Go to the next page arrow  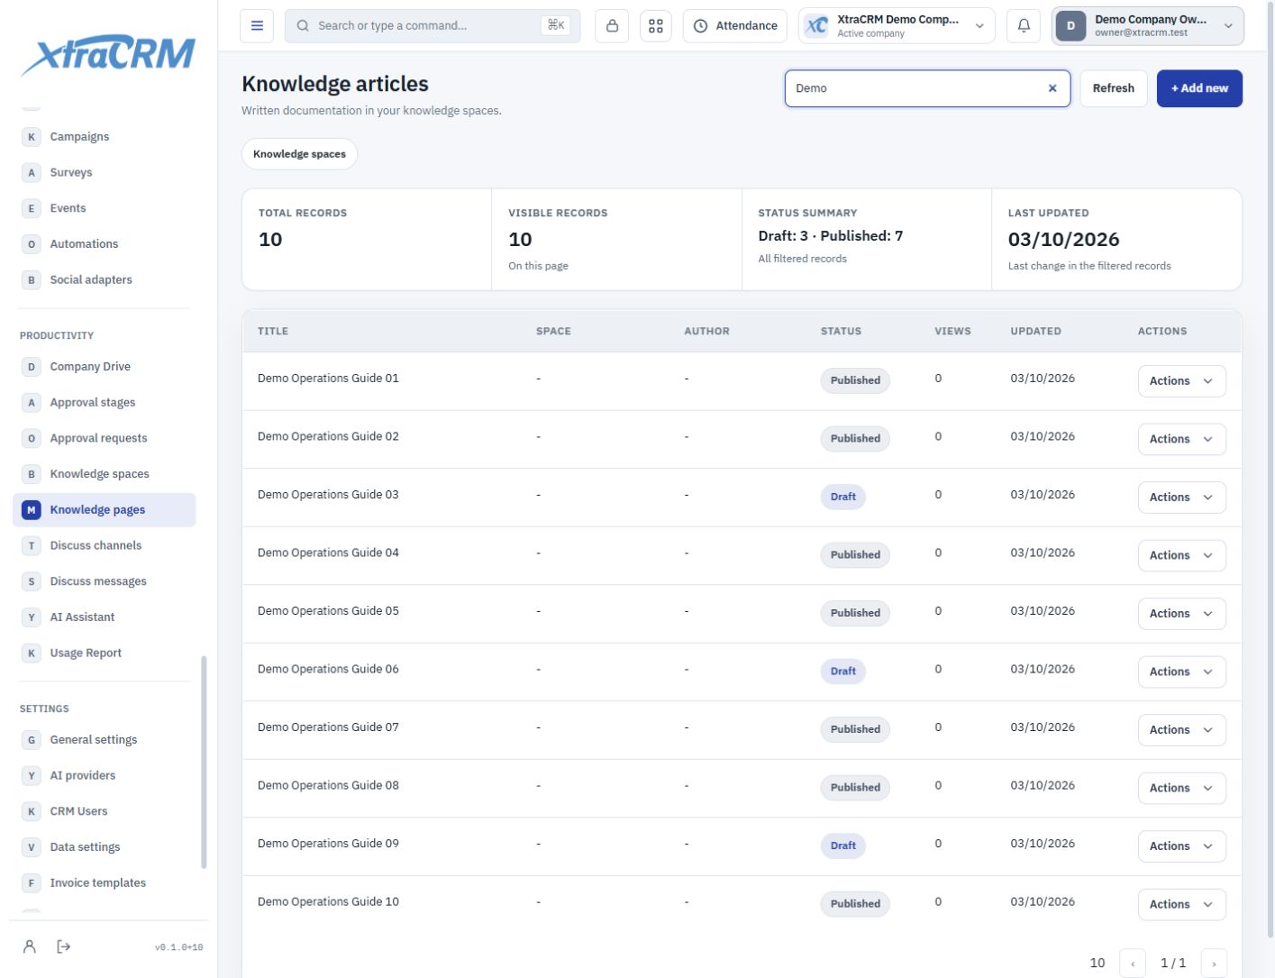(1214, 963)
